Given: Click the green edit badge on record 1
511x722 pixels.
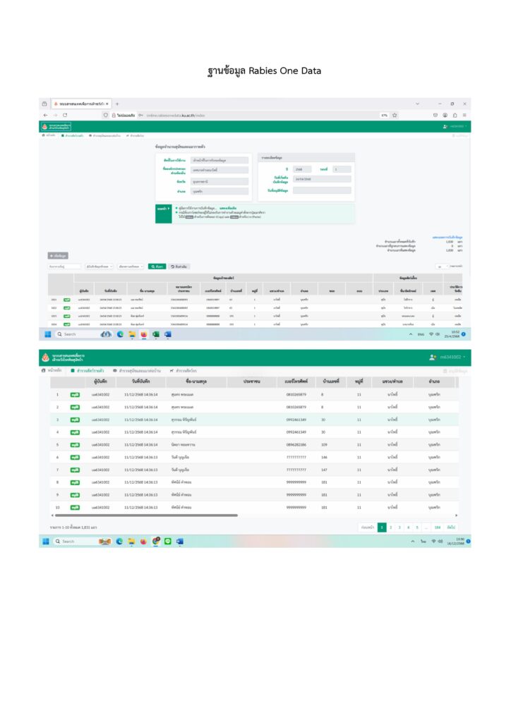Looking at the screenshot, I should tap(75, 395).
